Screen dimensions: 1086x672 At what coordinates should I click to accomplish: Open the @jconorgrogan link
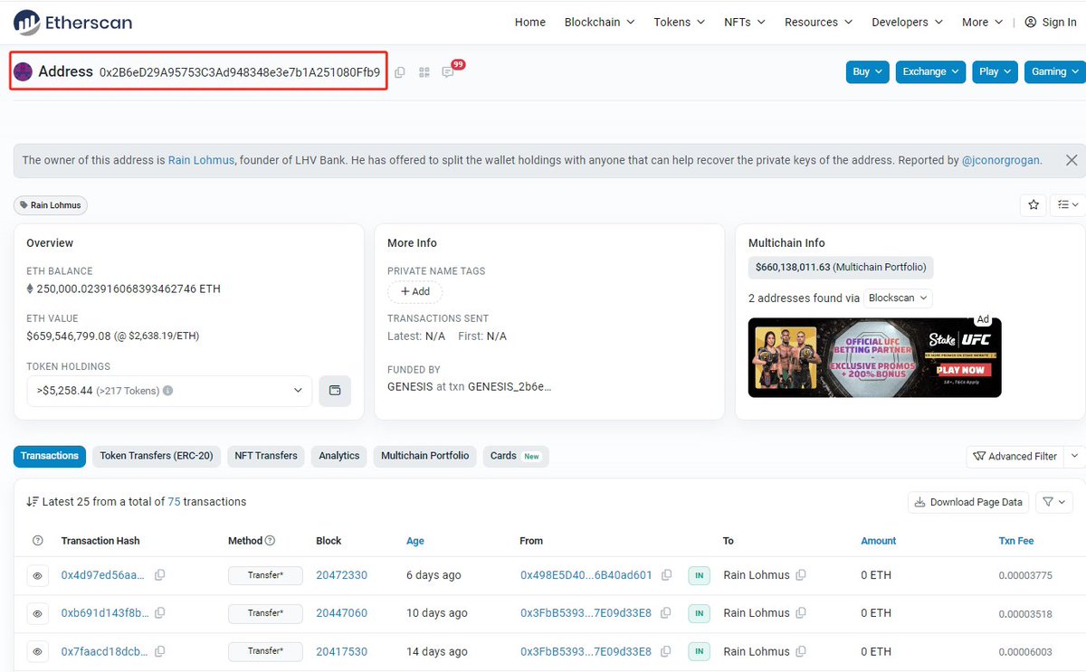(x=1001, y=160)
